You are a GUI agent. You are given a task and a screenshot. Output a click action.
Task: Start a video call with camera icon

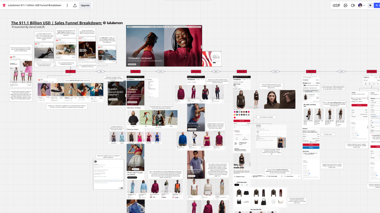point(353,5)
